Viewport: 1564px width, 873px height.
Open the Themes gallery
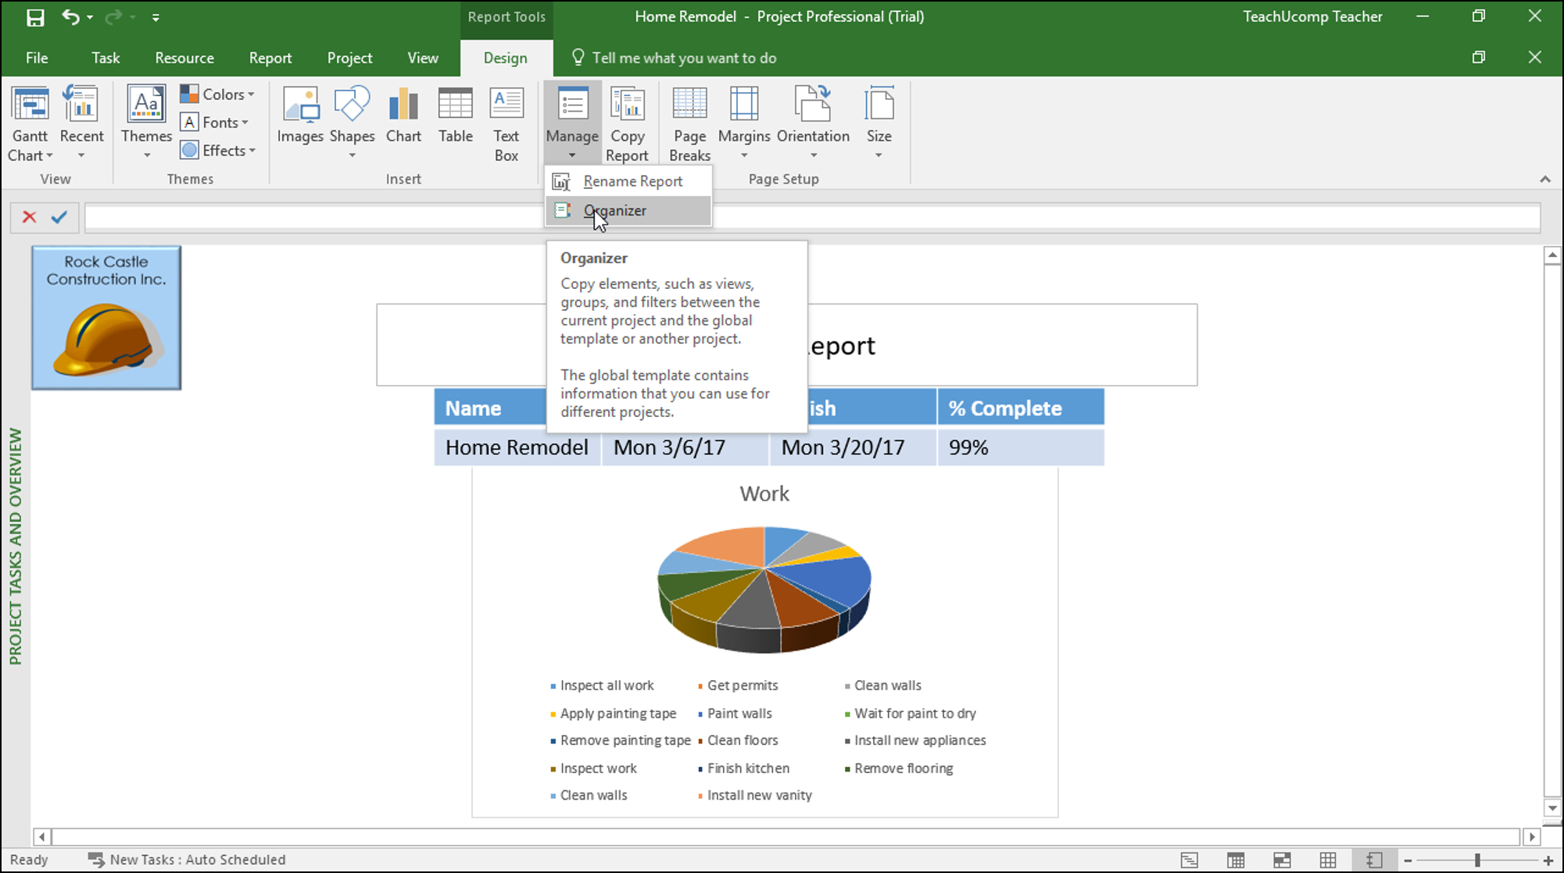coord(147,123)
